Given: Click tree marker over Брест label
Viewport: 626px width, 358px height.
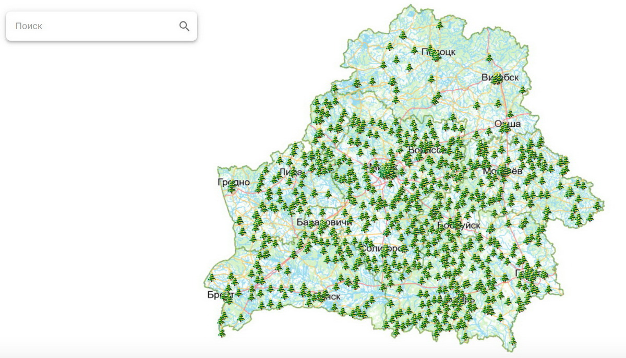Looking at the screenshot, I should tap(227, 297).
